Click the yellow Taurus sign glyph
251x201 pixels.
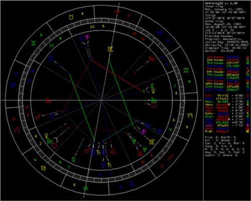(x=71, y=17)
